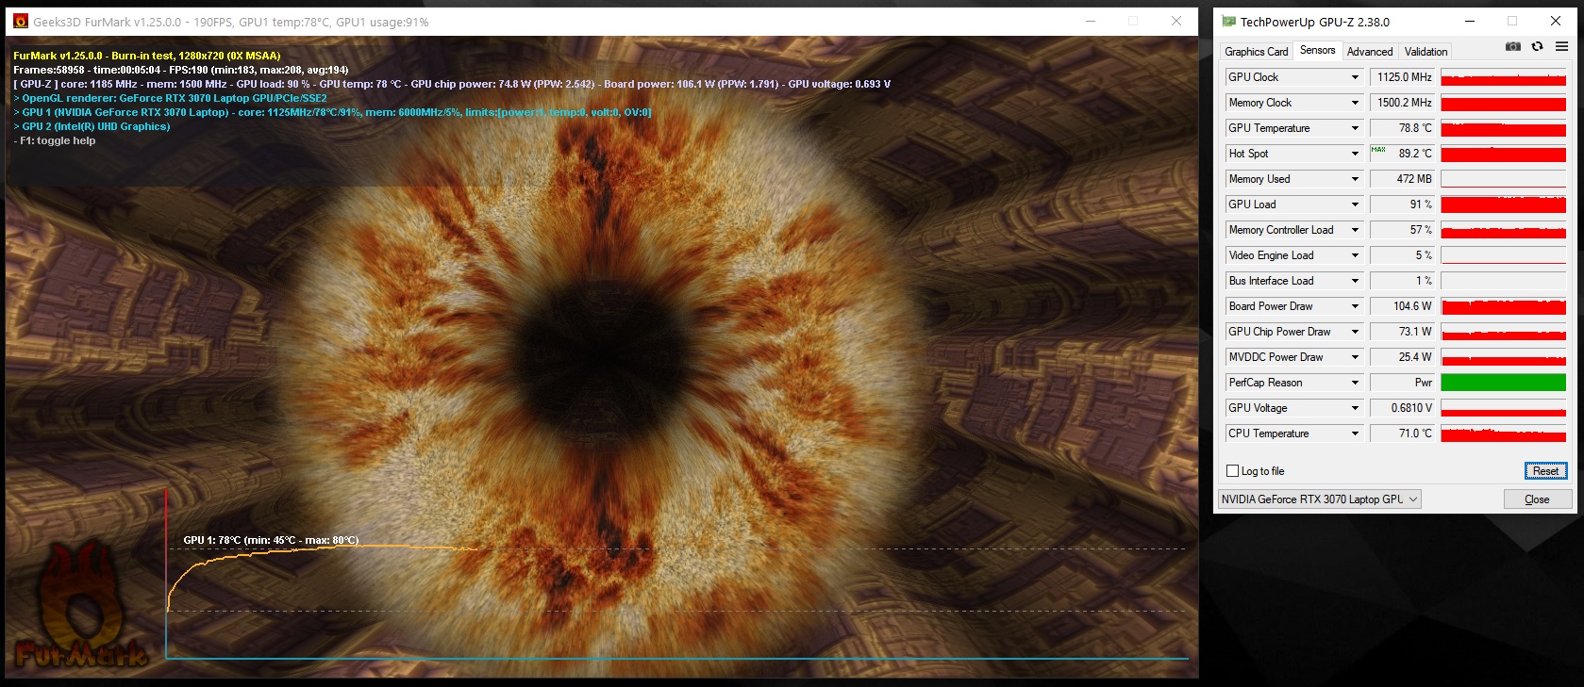Expand the Memory Used sensor dropdown
This screenshot has width=1584, height=687.
(x=1355, y=179)
